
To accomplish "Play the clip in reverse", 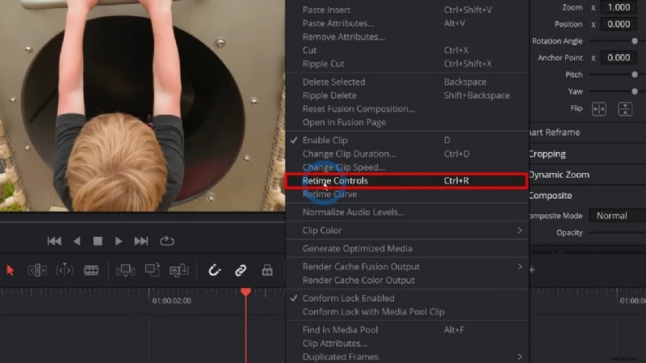I will point(77,241).
